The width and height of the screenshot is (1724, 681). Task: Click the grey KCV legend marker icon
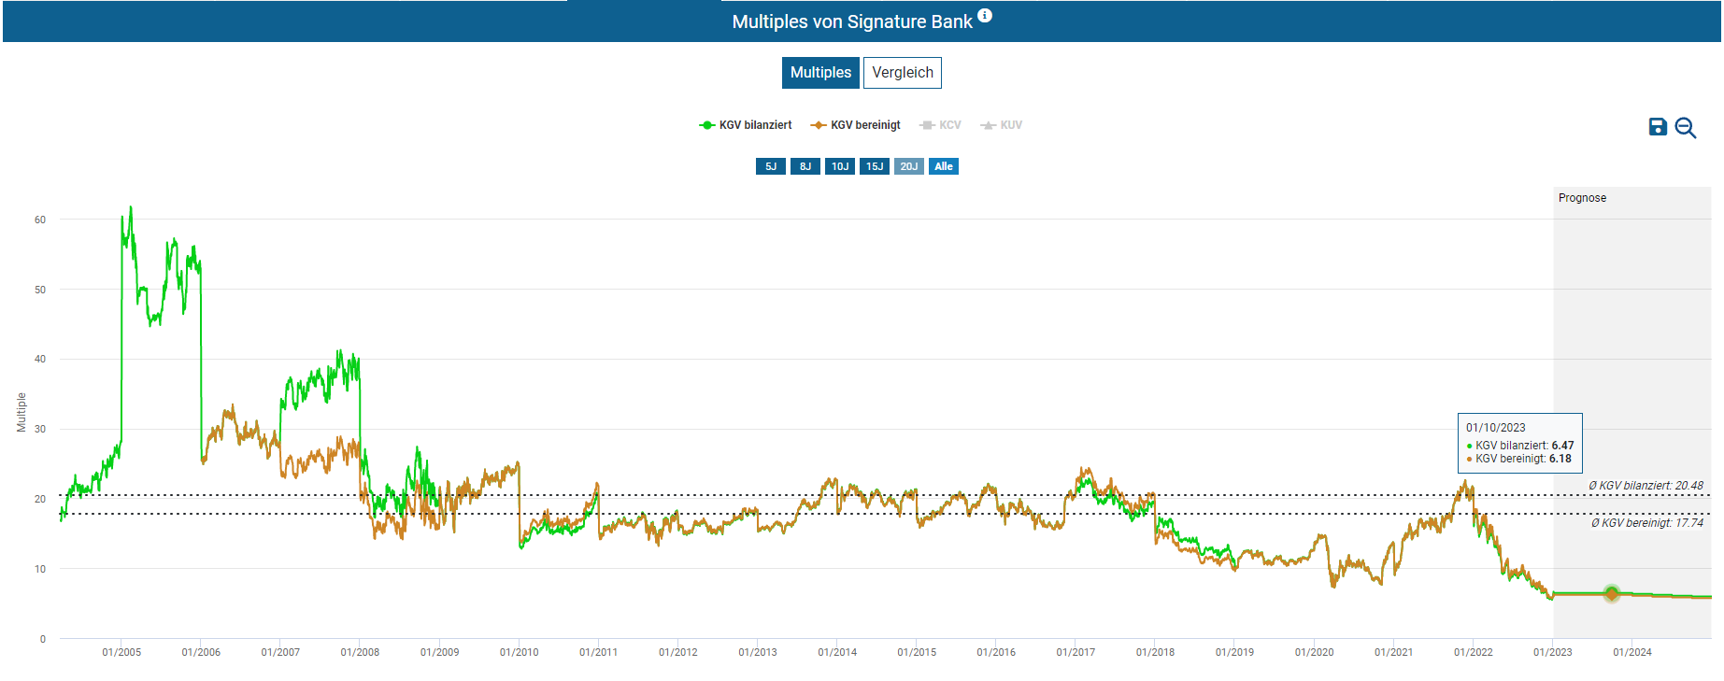point(927,125)
